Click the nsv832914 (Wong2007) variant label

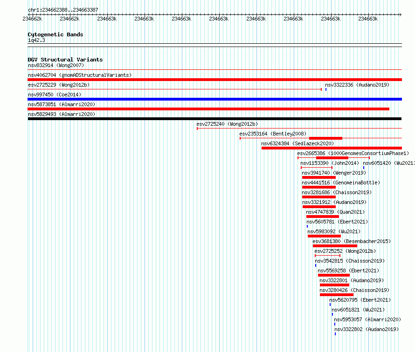56,65
